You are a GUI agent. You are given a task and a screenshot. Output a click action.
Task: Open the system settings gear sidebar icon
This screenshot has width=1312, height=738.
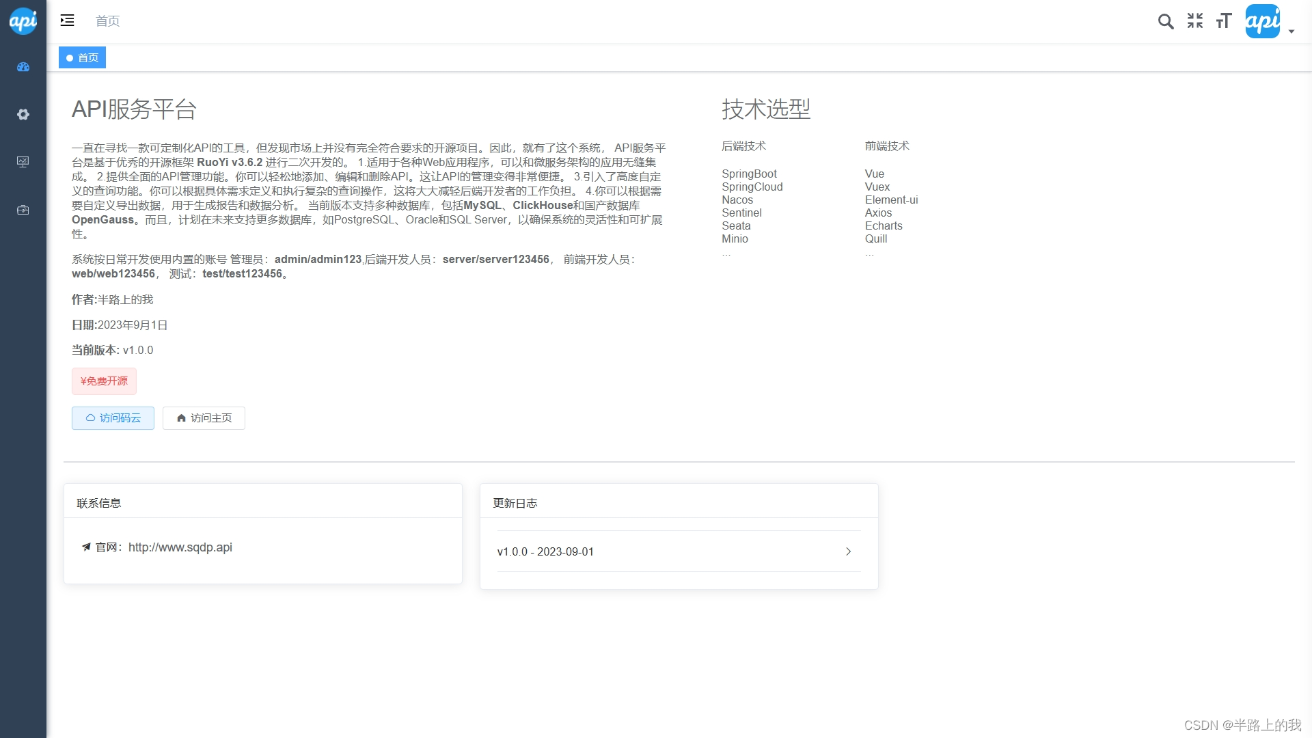[x=23, y=114]
